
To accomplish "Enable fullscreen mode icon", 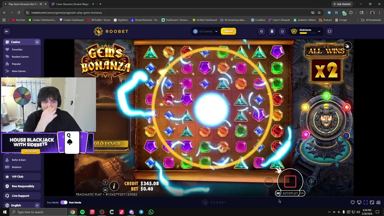I will pyautogui.click(x=366, y=202).
